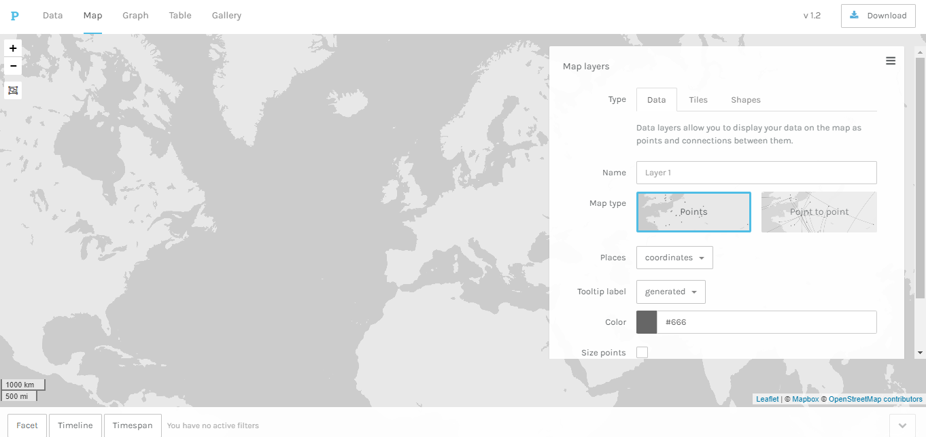The width and height of the screenshot is (926, 437).
Task: Open OpenStreetMap contributors link
Action: 876,399
